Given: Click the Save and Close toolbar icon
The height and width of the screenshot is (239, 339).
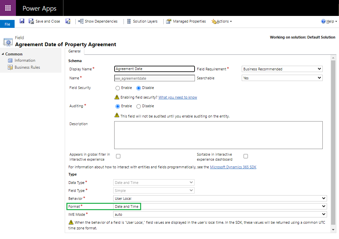Looking at the screenshot, I should coord(31,21).
